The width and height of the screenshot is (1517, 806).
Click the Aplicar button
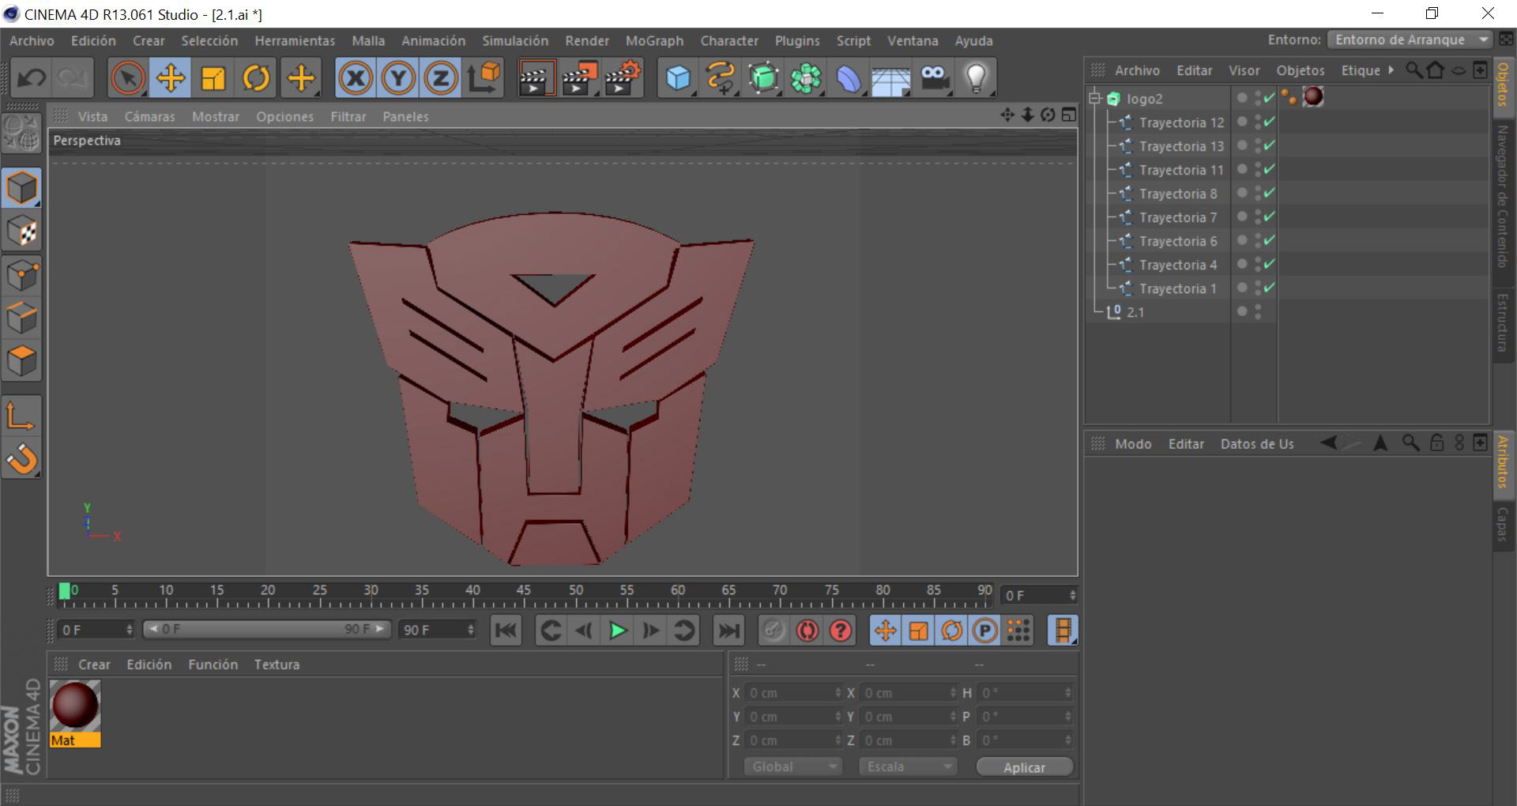tap(1024, 767)
